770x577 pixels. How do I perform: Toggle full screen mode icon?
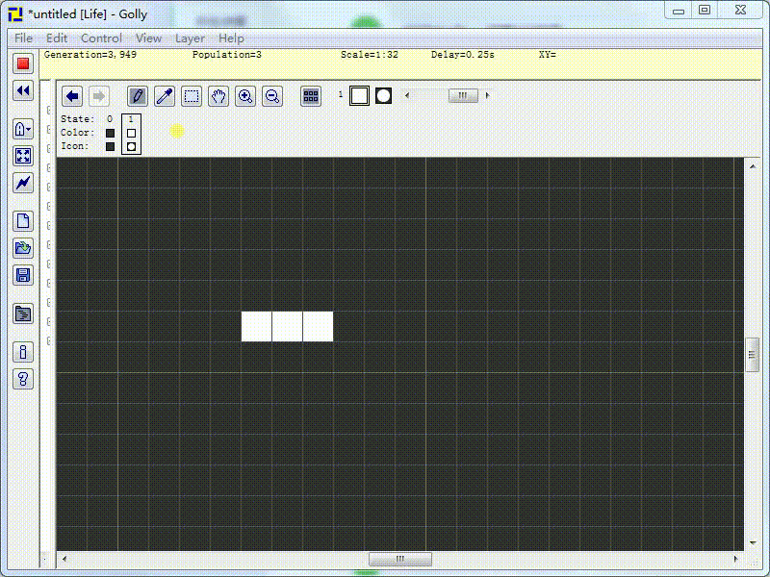[23, 156]
